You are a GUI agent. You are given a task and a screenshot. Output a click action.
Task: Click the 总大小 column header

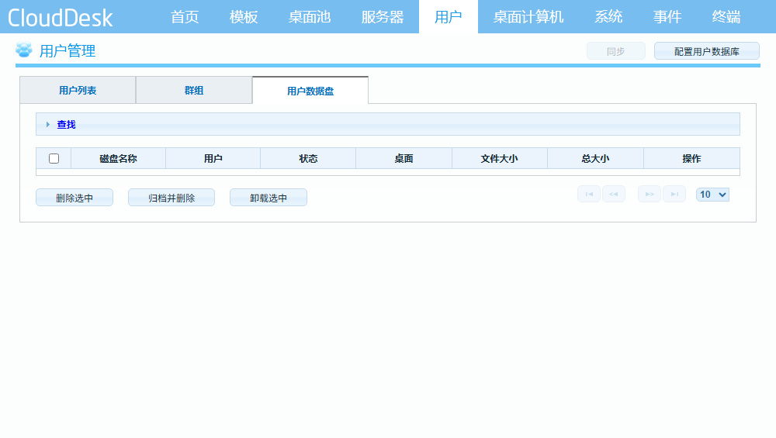click(595, 159)
